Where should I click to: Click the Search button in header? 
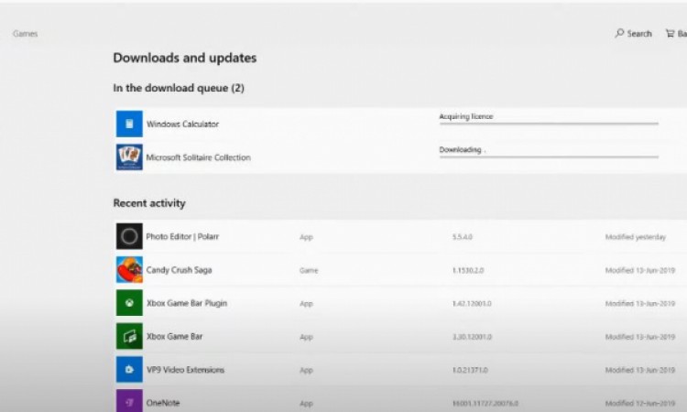[x=633, y=34]
